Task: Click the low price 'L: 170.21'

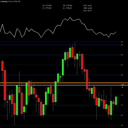Action: coord(67,8)
